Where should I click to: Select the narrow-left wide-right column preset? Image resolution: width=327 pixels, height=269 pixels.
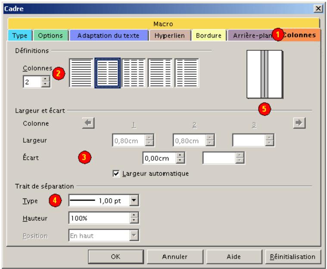[187, 73]
